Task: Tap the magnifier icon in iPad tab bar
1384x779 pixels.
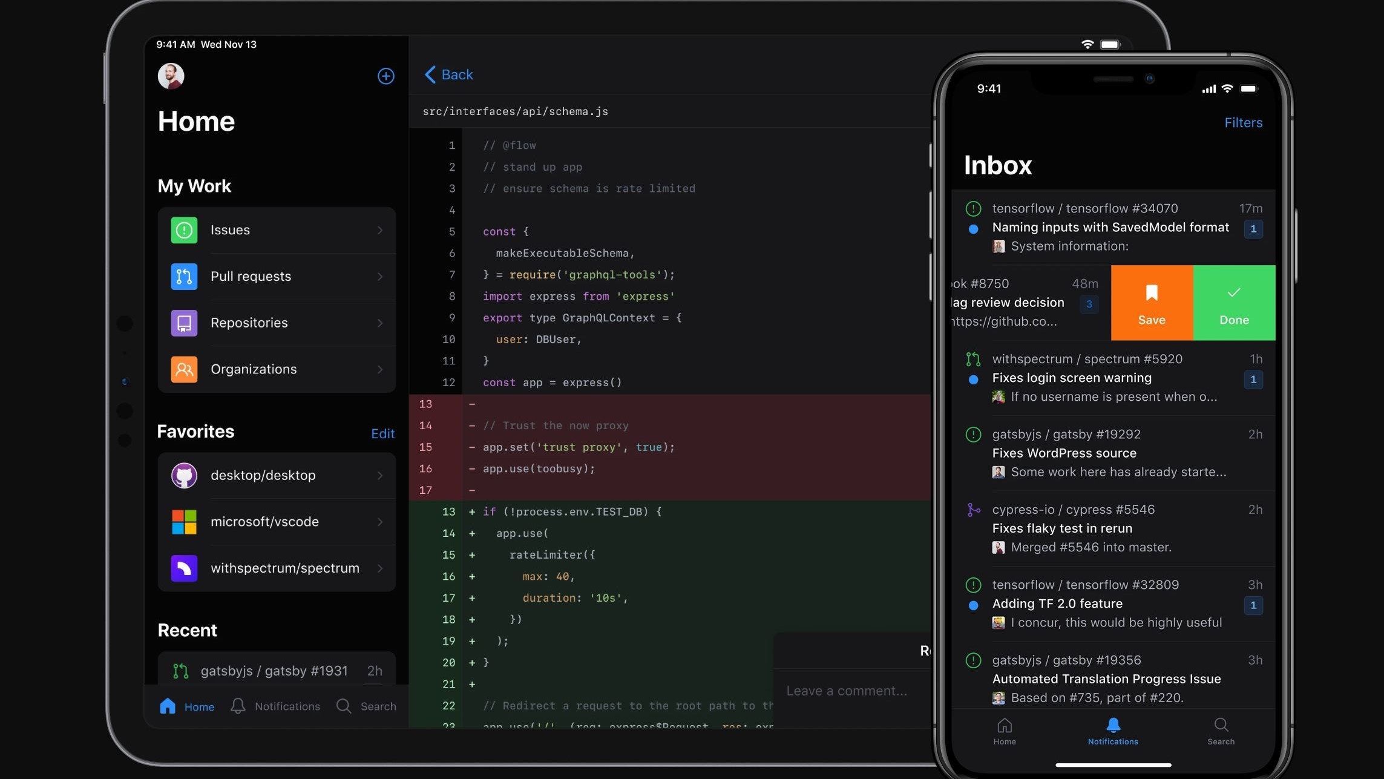Action: (344, 706)
